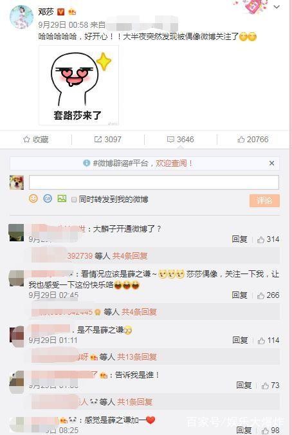
Task: Dismiss the 微博辟谣 notice bar
Action: point(272,163)
